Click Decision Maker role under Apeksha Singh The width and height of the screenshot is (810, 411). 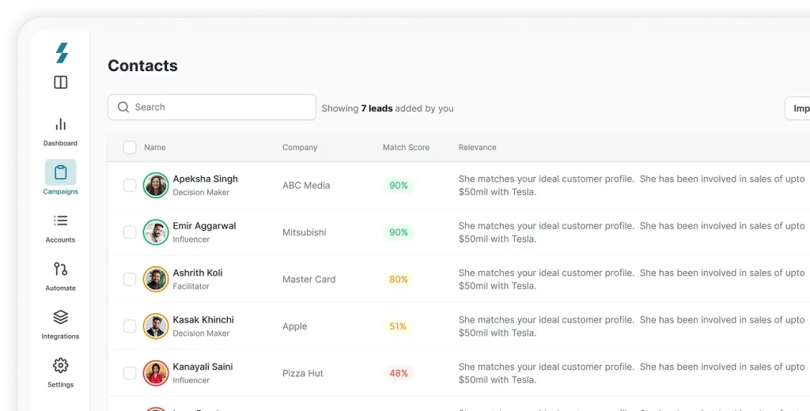[201, 192]
